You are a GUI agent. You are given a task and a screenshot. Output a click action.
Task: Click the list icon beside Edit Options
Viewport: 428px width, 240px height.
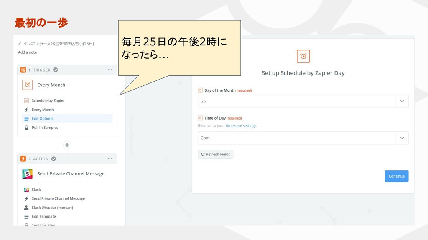pyautogui.click(x=26, y=119)
